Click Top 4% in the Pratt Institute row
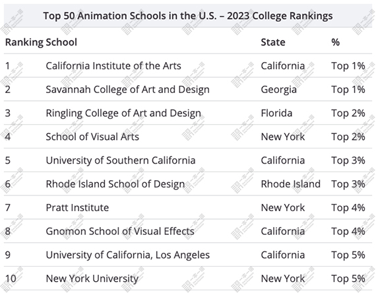The width and height of the screenshot is (376, 293). click(348, 208)
